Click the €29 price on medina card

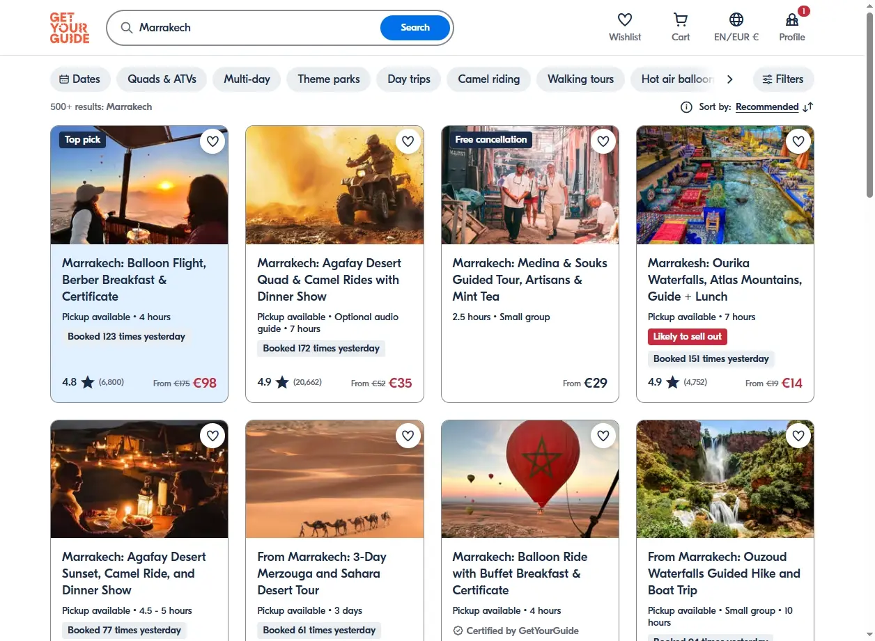click(596, 383)
